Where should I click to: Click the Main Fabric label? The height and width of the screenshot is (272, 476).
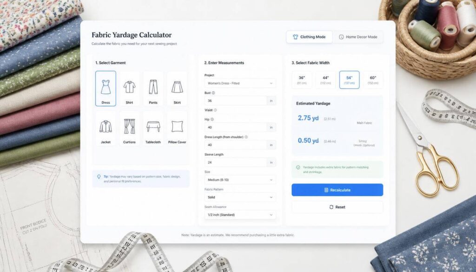364,123
